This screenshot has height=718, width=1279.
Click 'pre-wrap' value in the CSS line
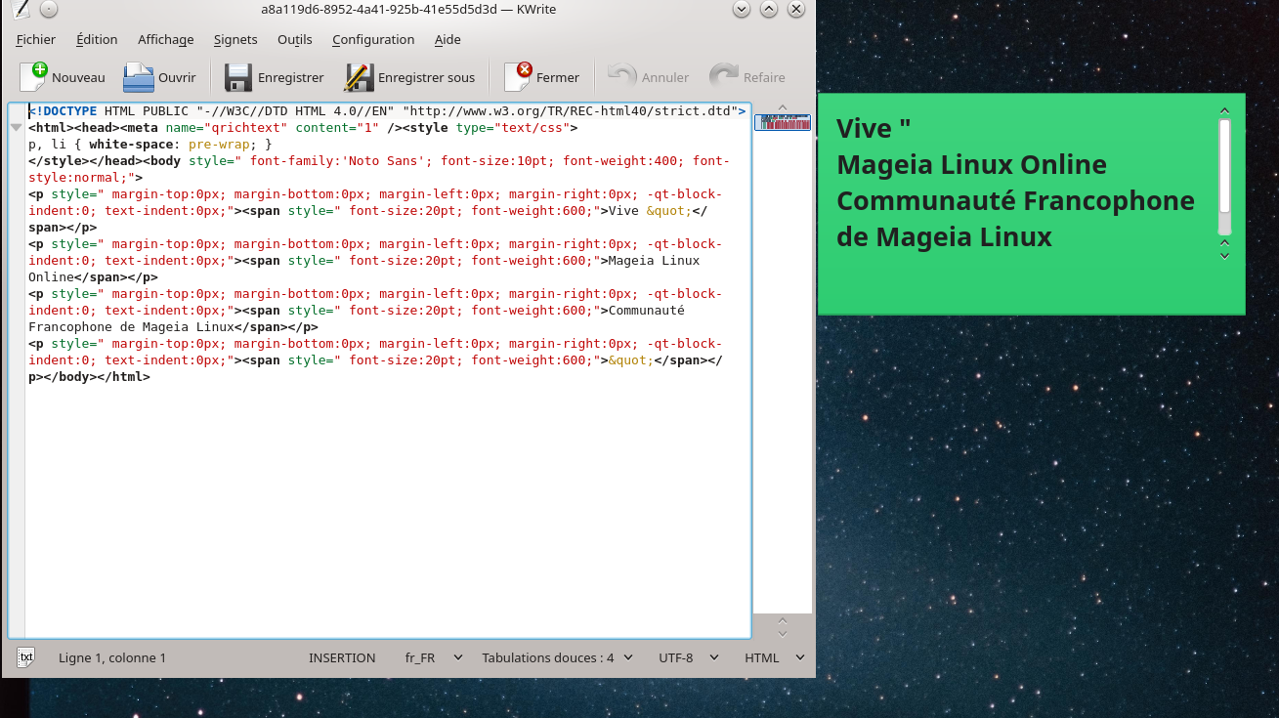tap(219, 145)
